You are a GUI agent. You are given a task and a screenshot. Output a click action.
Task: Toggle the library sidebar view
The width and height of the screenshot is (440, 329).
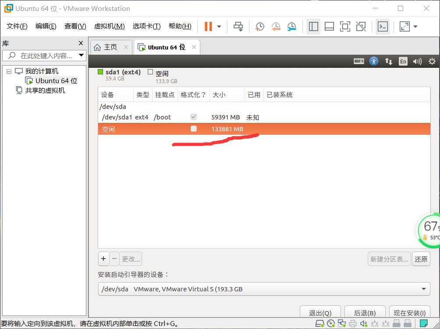(x=313, y=27)
